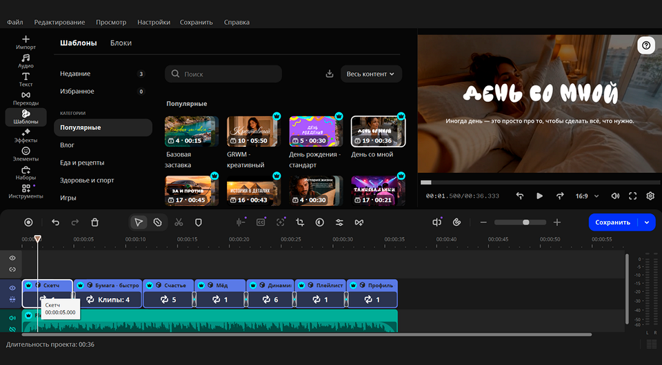Open the Элементы sidebar section
Image resolution: width=662 pixels, height=365 pixels.
click(26, 154)
